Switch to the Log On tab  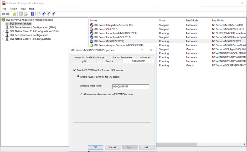[x=83, y=61]
